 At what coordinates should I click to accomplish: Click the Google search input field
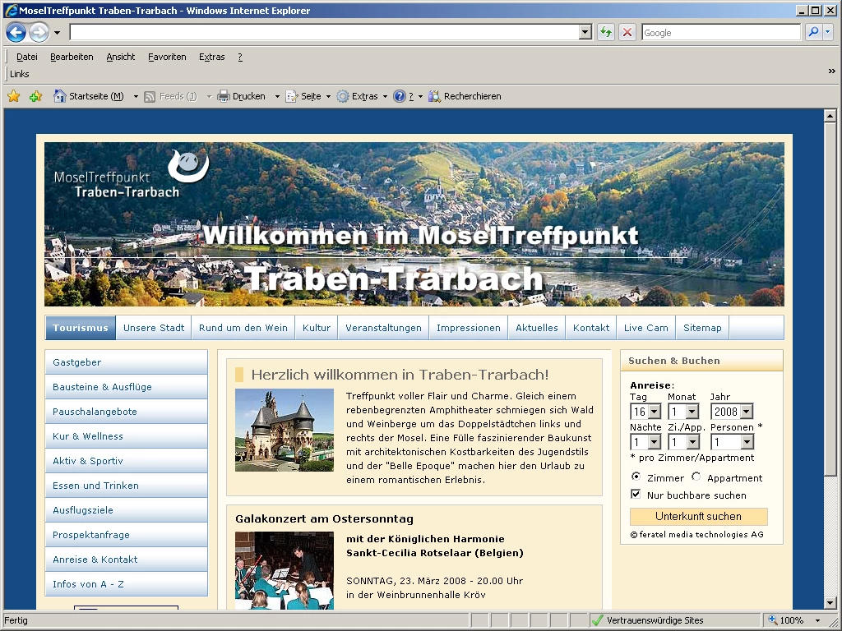(x=719, y=33)
